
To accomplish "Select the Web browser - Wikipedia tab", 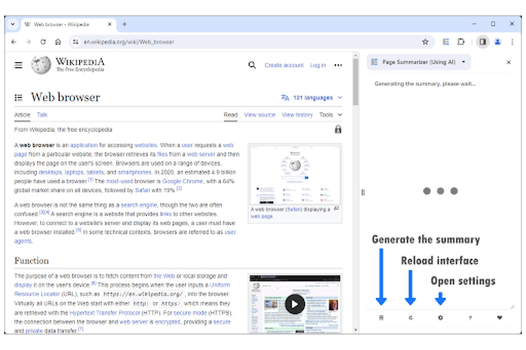I will (68, 24).
